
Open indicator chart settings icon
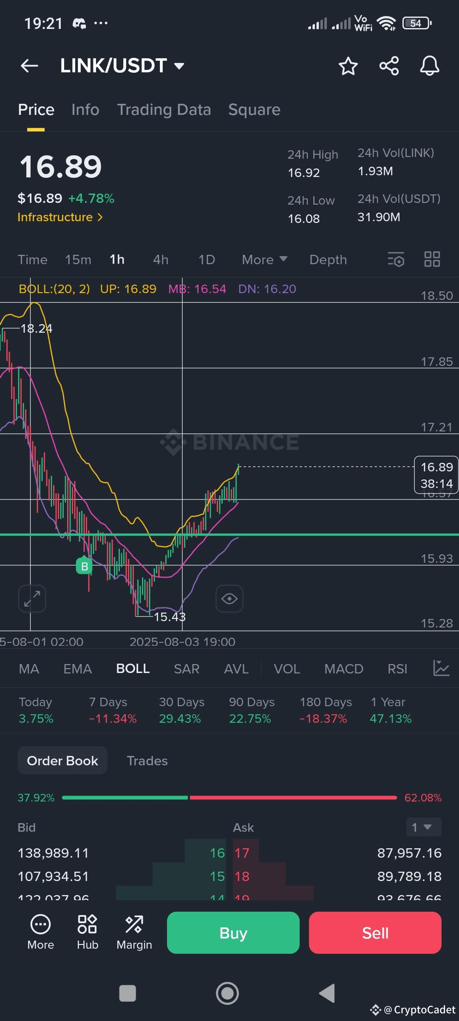(x=441, y=668)
